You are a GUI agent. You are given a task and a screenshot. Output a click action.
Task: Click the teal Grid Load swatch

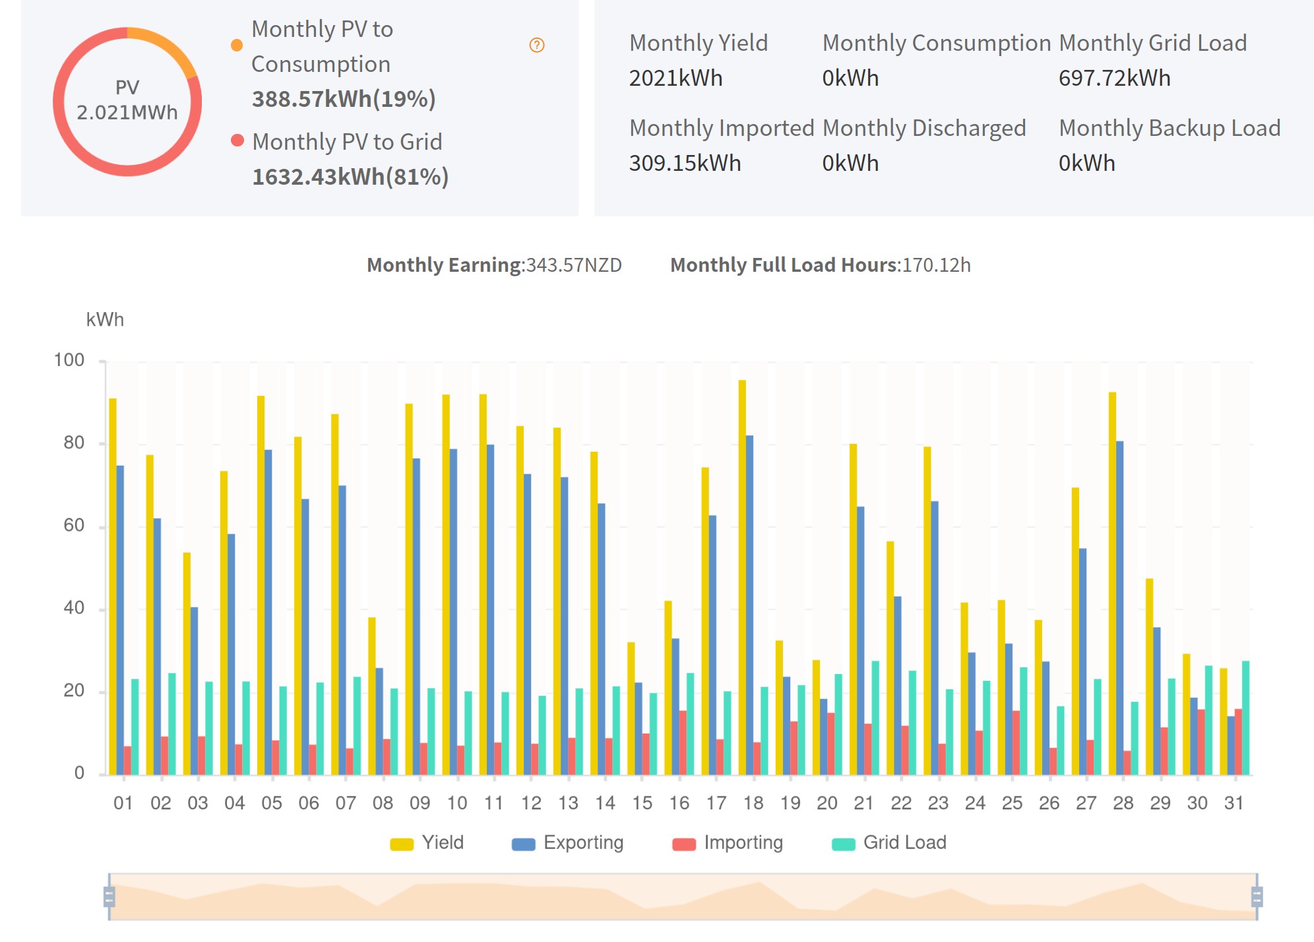tap(843, 844)
